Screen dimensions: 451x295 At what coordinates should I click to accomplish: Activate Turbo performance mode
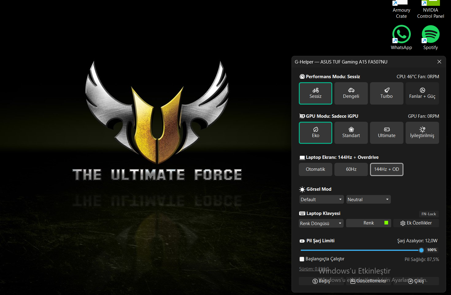pos(387,94)
